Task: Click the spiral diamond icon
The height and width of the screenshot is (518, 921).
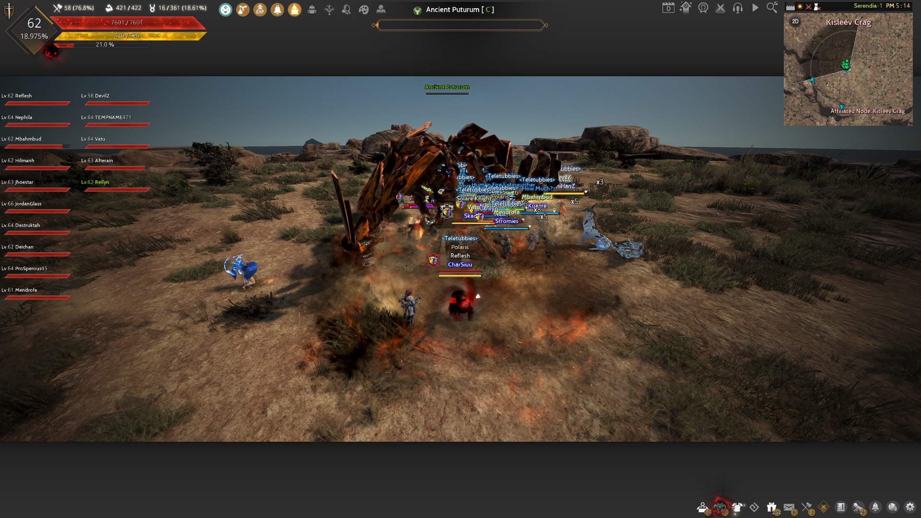Action: pos(755,507)
